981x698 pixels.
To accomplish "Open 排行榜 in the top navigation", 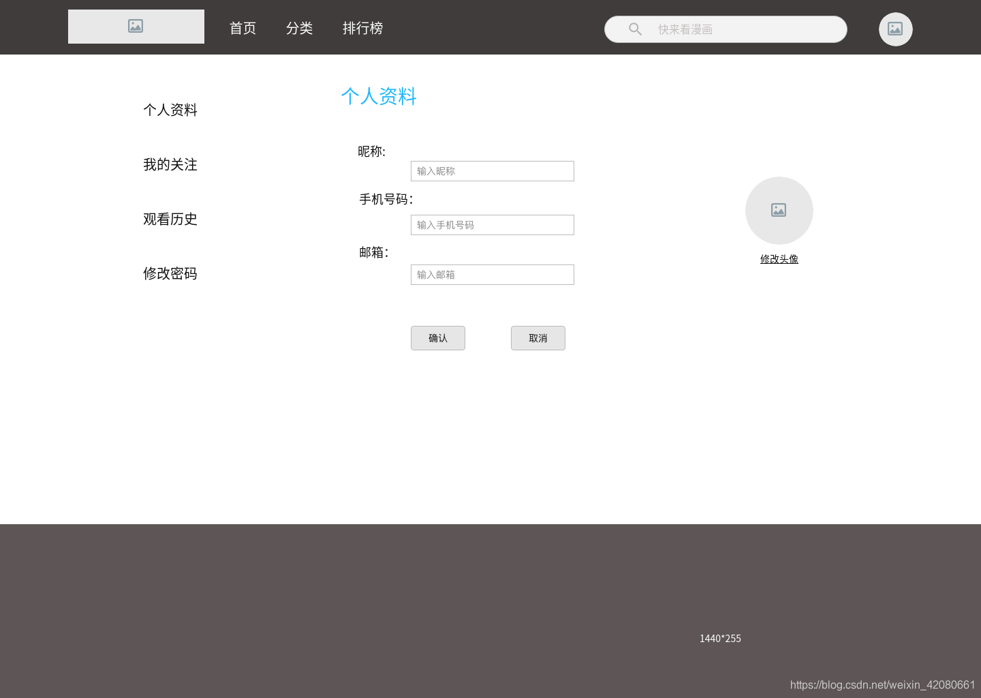I will coord(362,28).
